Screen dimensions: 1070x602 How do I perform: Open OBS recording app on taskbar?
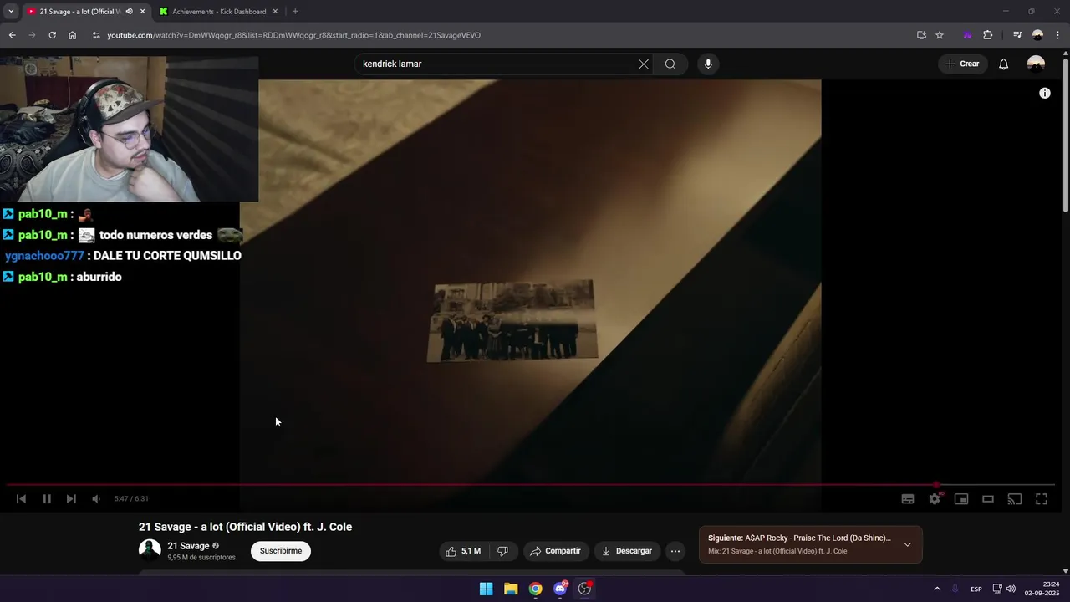tap(584, 589)
